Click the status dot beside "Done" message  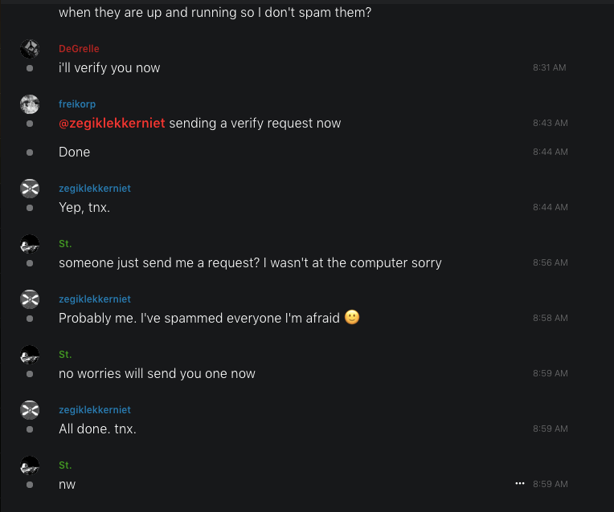30,152
